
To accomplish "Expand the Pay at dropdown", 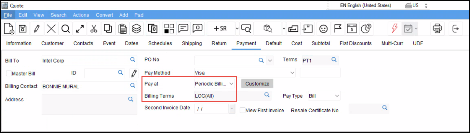I will (231, 84).
